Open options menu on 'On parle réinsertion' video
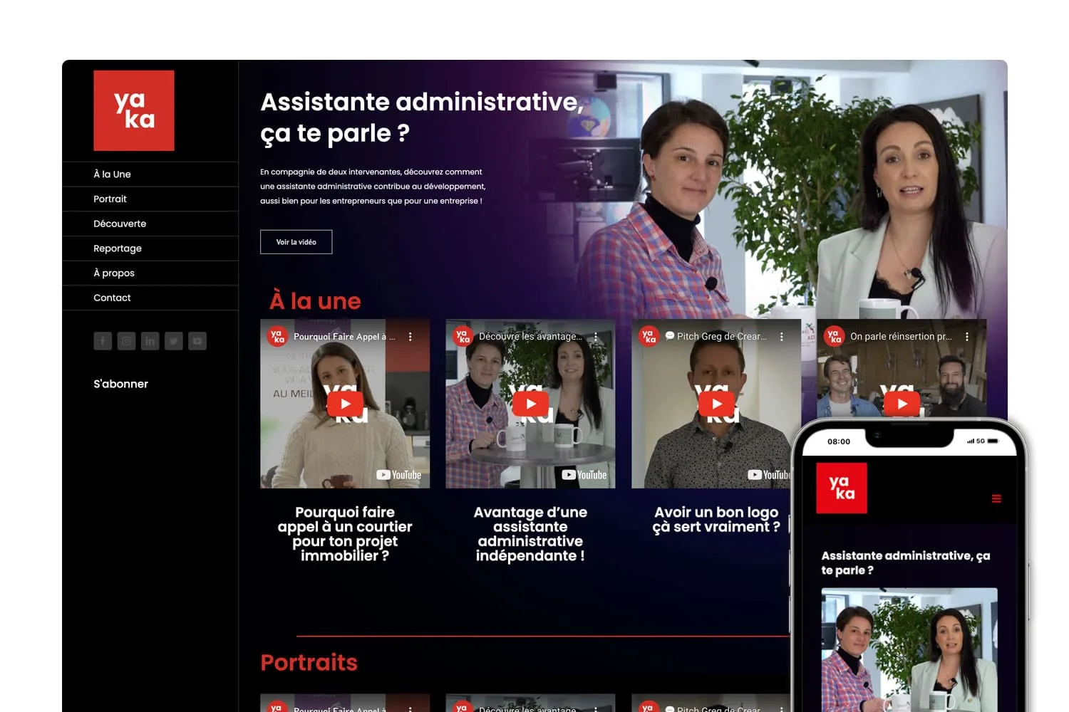This screenshot has height=712, width=1069. pos(967,337)
